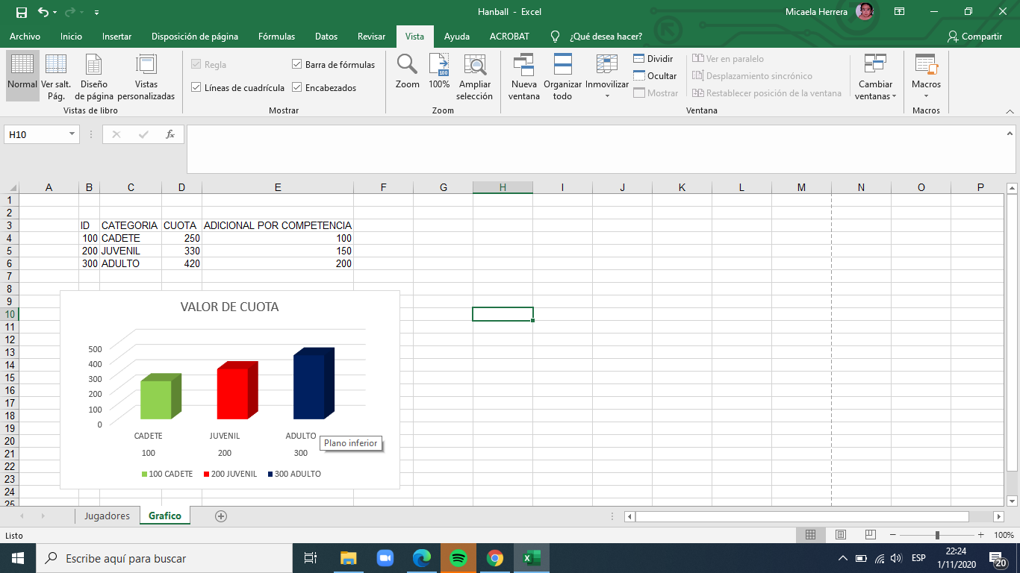The width and height of the screenshot is (1020, 573).
Task: Open Vistas personalizadas
Action: pos(146,76)
